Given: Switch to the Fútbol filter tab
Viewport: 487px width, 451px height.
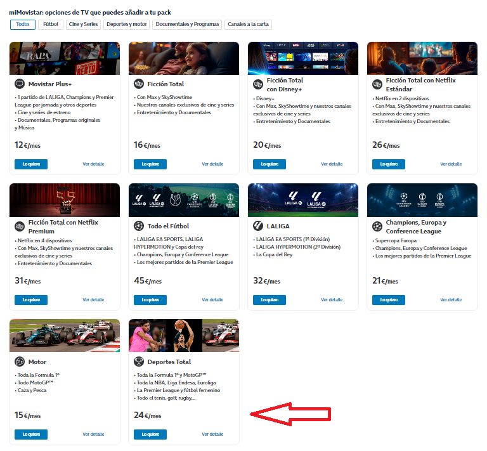Looking at the screenshot, I should click(51, 25).
